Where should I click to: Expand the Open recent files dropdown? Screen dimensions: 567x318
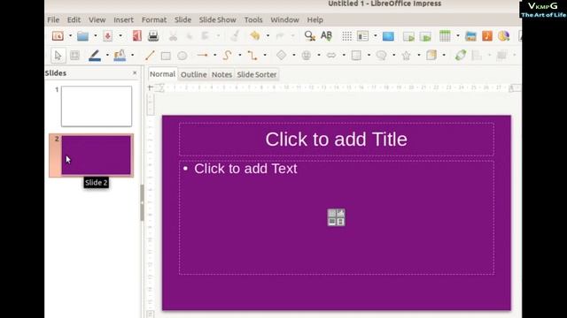tap(96, 35)
